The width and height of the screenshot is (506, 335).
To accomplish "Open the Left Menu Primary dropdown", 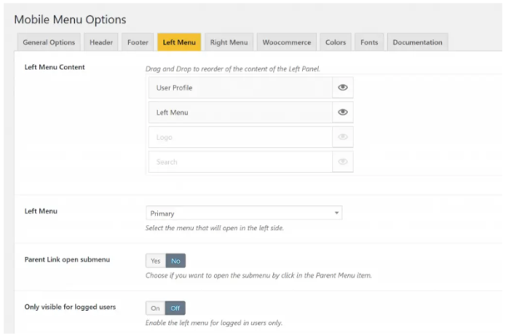I will click(244, 213).
